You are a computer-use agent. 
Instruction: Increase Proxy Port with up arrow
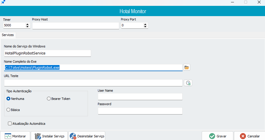pyautogui.click(x=145, y=24)
